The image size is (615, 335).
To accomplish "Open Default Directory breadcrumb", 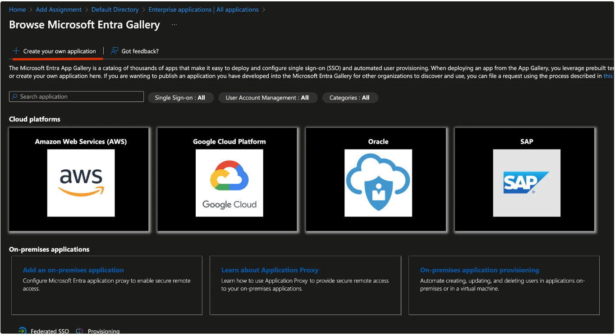I will [115, 9].
